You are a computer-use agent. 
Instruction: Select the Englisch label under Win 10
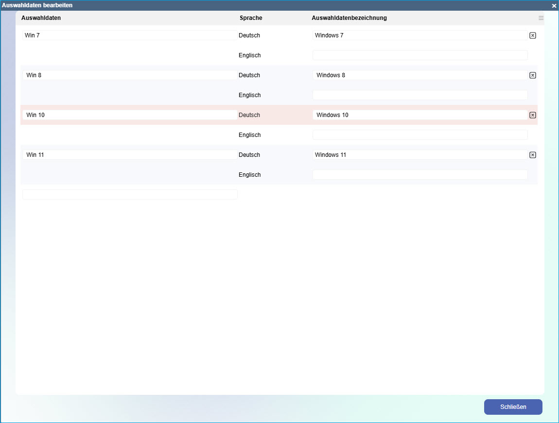coord(249,135)
